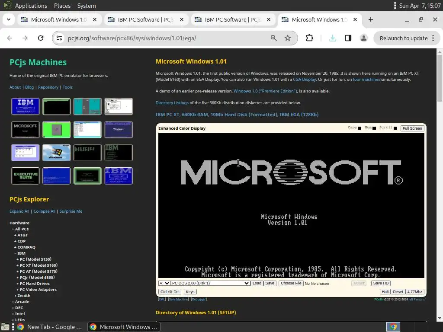Click the Keys button

tap(190, 292)
